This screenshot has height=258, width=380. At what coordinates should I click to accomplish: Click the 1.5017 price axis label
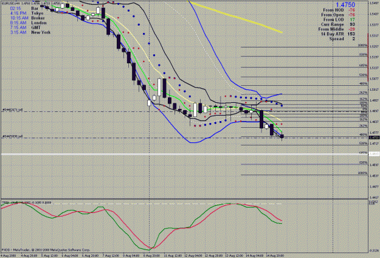point(375,89)
